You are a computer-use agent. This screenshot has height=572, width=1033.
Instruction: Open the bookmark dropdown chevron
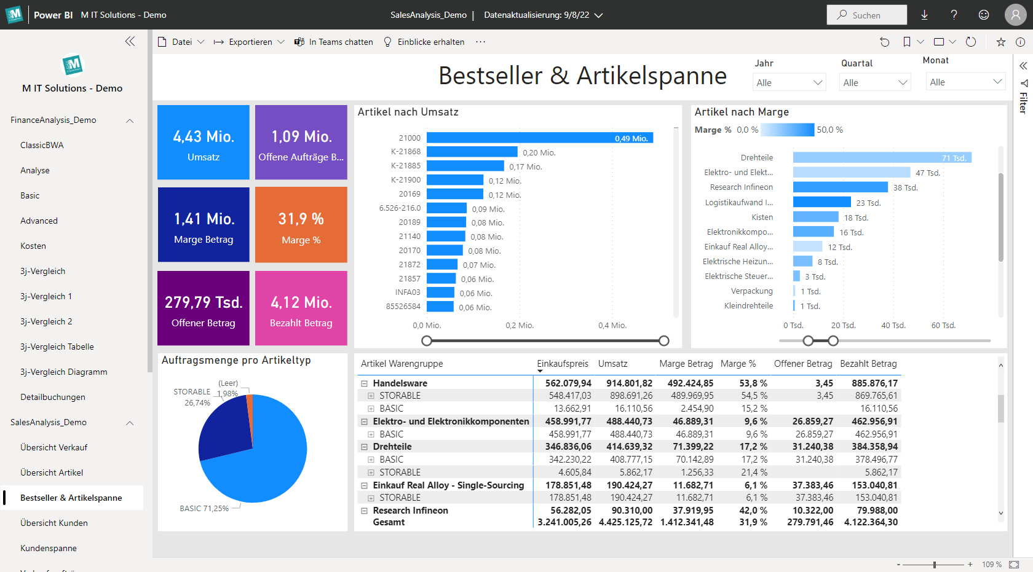(x=920, y=42)
